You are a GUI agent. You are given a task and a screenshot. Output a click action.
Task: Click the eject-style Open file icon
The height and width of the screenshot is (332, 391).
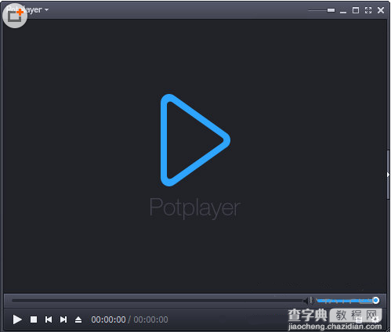point(78,319)
